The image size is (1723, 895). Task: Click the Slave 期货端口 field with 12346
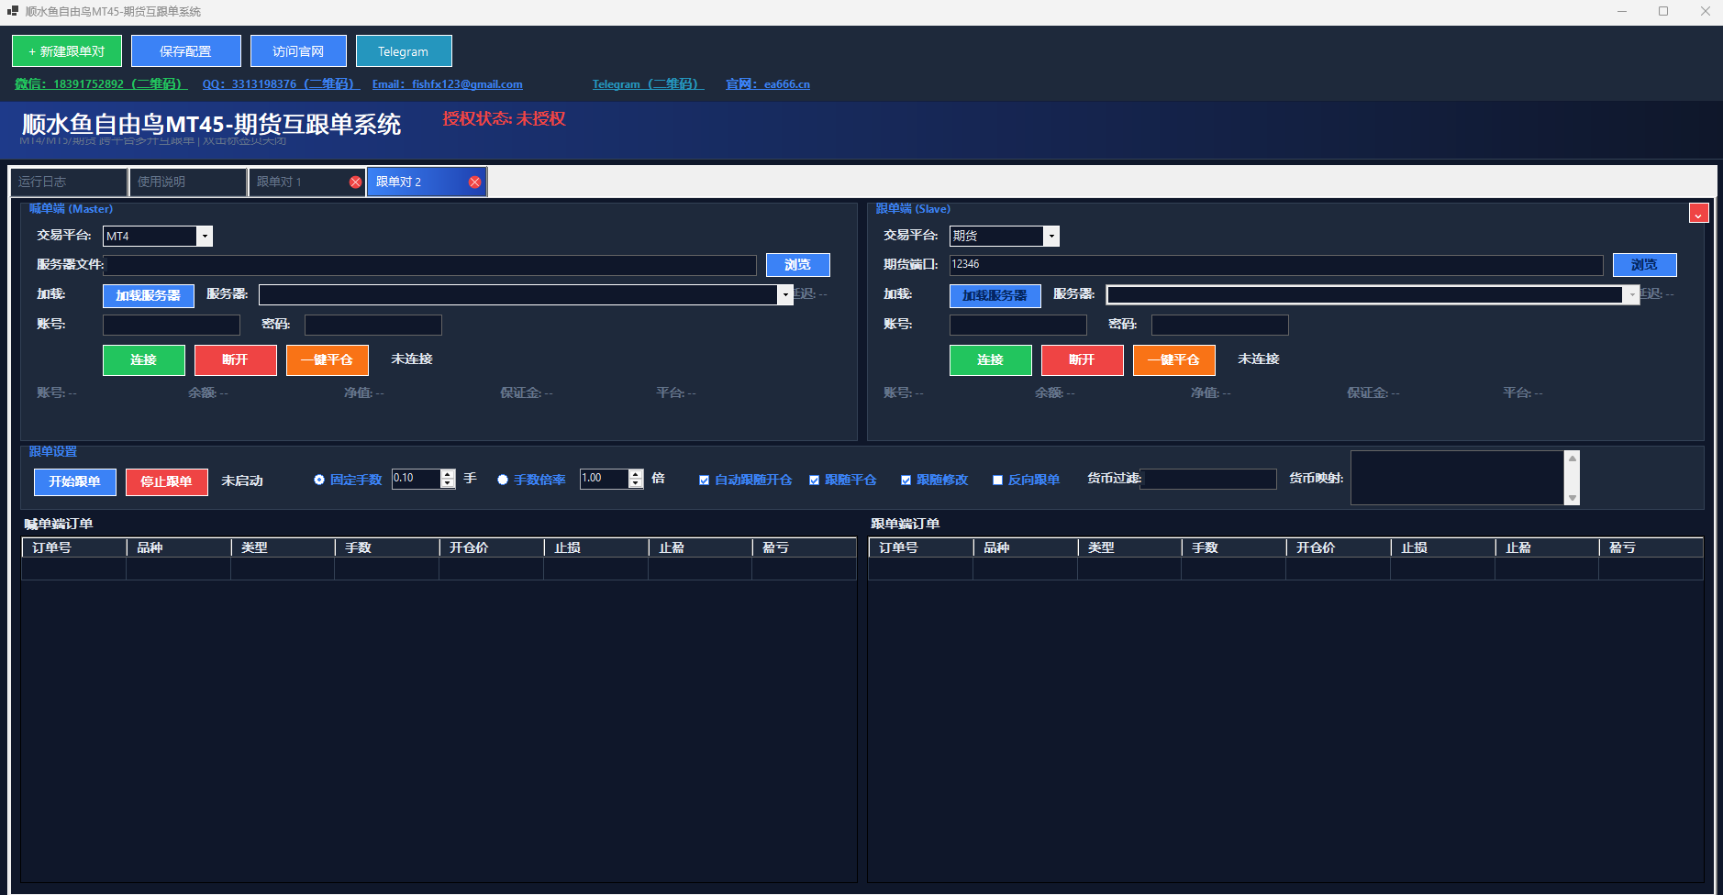pyautogui.click(x=1276, y=265)
